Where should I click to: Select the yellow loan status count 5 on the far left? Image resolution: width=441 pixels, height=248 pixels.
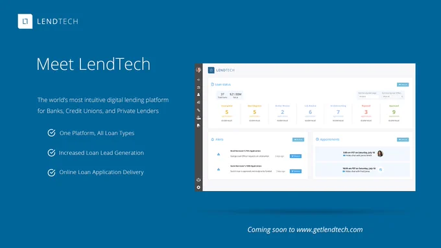coord(227,112)
